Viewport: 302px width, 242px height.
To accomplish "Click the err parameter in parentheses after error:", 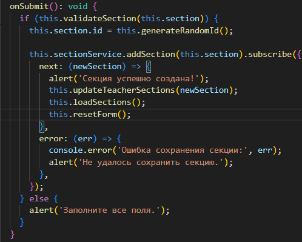I will pos(85,139).
